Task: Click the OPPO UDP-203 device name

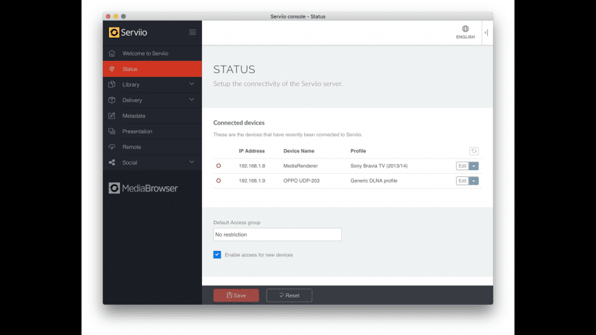Action: [x=301, y=180]
